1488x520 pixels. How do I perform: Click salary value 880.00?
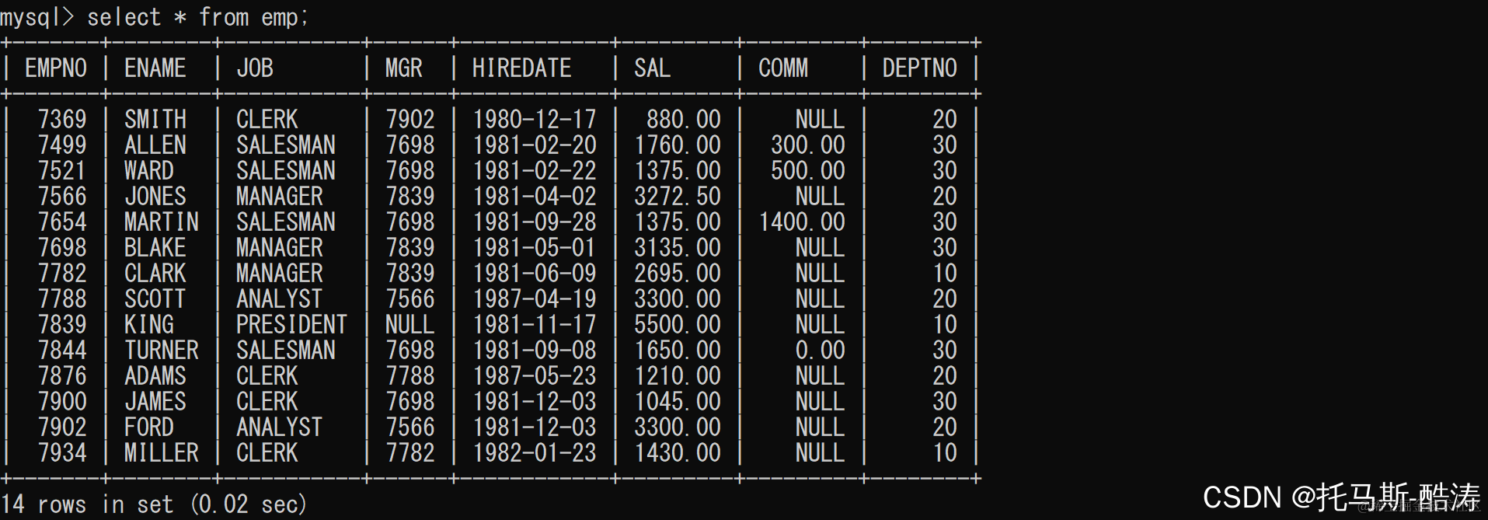(684, 120)
